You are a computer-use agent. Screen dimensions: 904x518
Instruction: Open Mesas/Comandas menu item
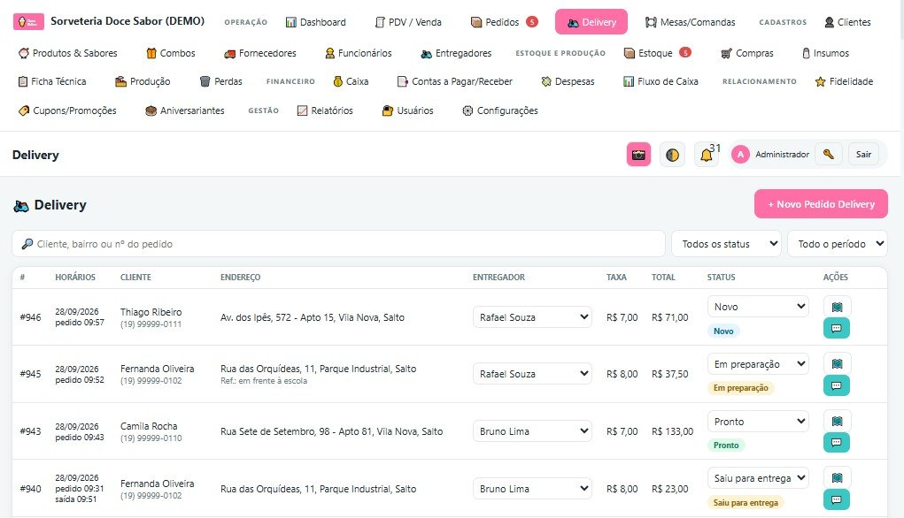[x=690, y=22]
